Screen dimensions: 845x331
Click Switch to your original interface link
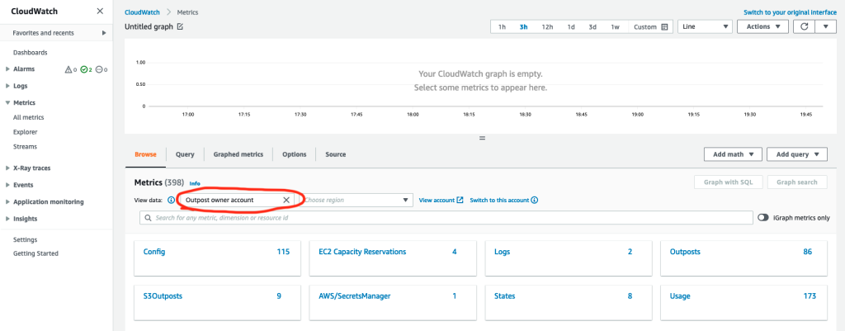tap(790, 12)
